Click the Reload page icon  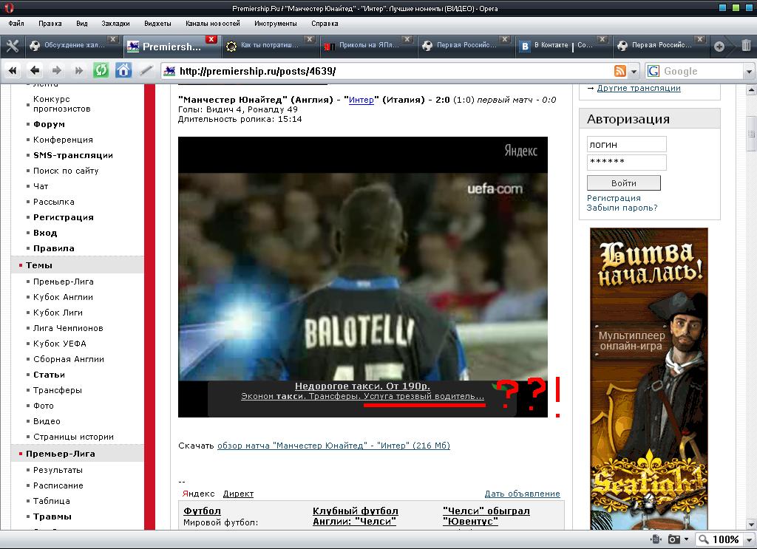point(101,71)
